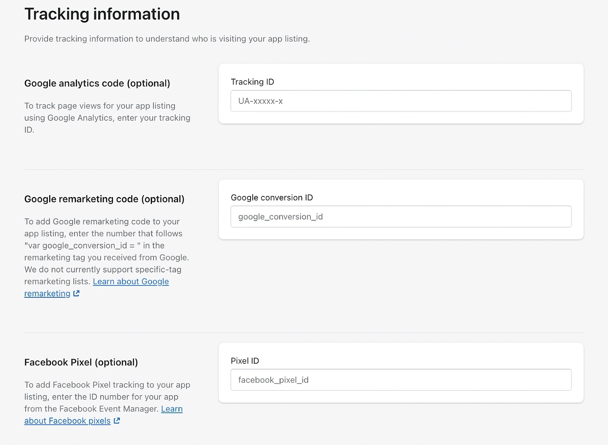Open Learn about Google remarketing

coord(130,282)
